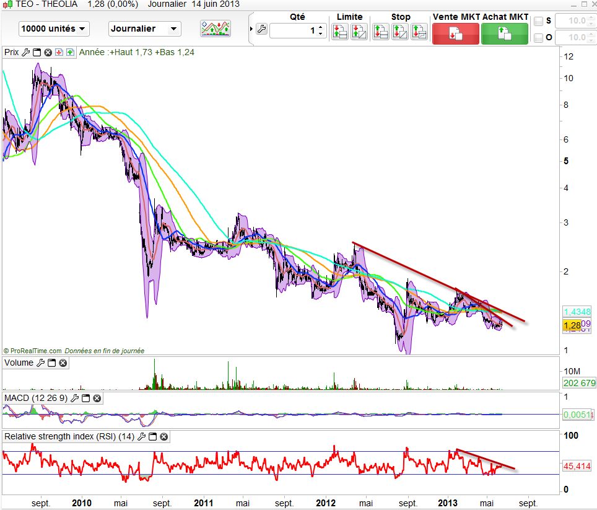Maximize the MACD indicator panel
The height and width of the screenshot is (510, 597).
[x=85, y=398]
